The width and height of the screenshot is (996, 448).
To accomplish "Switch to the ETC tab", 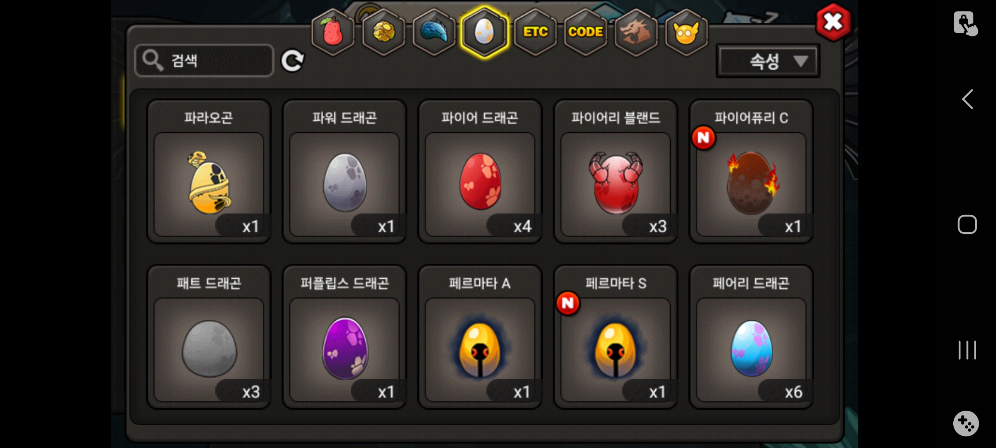I will pos(535,32).
